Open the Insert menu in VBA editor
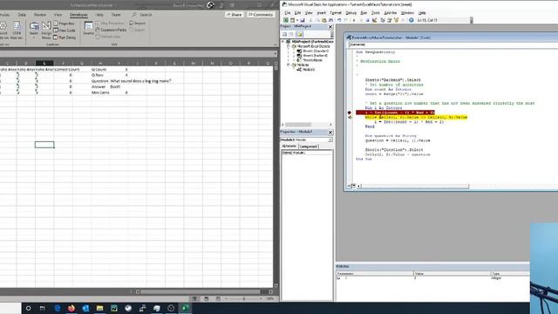558x314 pixels. [322, 13]
